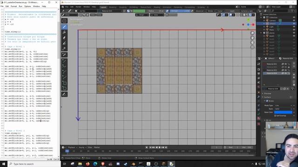Click the timeline play button
298x167 pixels.
coord(160,148)
